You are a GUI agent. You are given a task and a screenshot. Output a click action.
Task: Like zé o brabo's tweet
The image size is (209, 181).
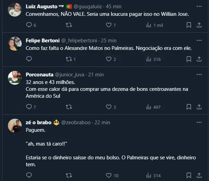[109, 175]
